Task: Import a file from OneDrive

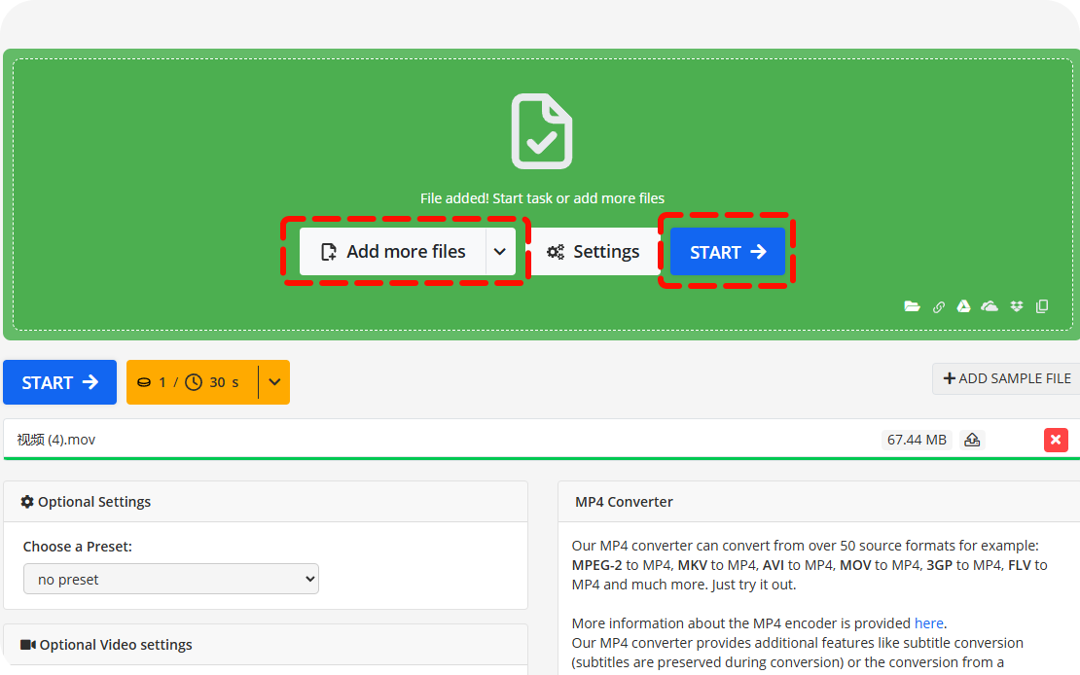Action: (990, 306)
